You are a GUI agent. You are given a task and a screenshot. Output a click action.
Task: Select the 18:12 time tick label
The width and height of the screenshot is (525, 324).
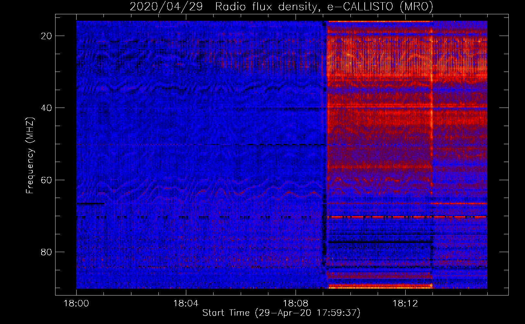pos(405,304)
